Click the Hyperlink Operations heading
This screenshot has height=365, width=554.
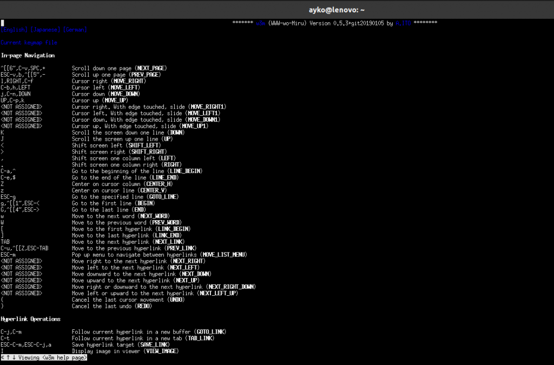coord(30,319)
